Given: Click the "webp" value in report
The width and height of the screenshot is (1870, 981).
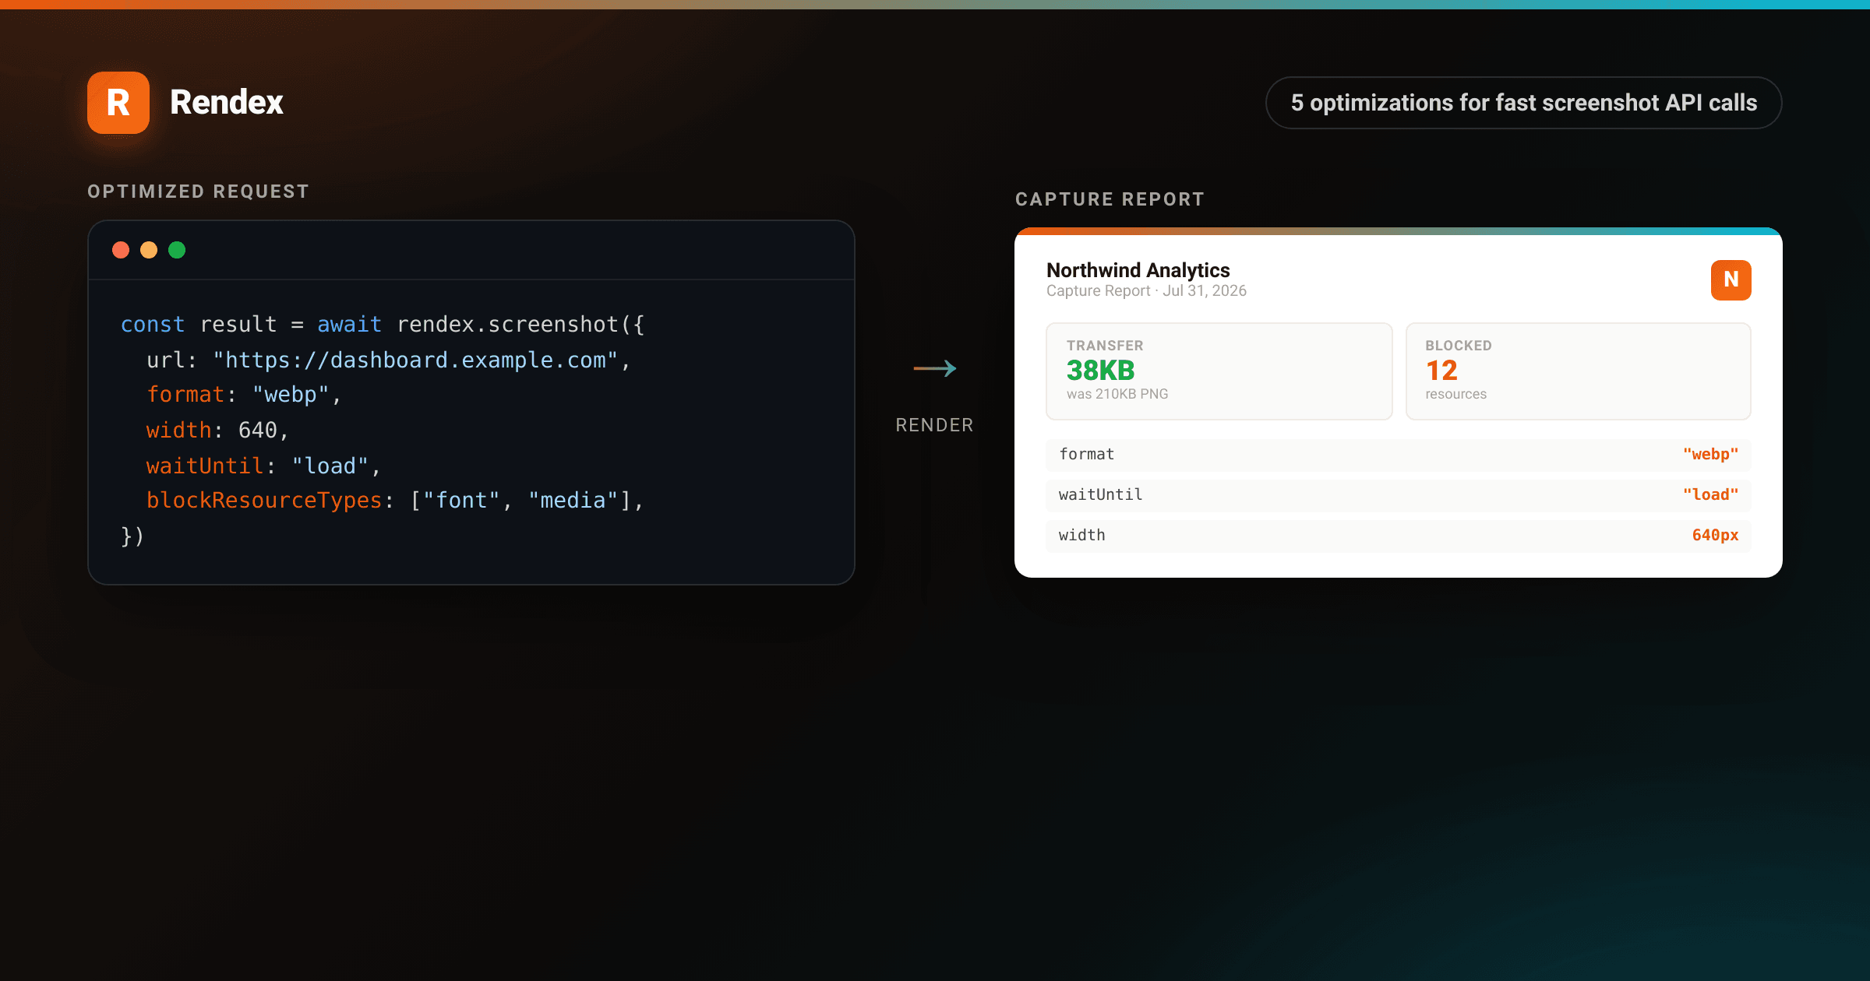Looking at the screenshot, I should [1710, 455].
